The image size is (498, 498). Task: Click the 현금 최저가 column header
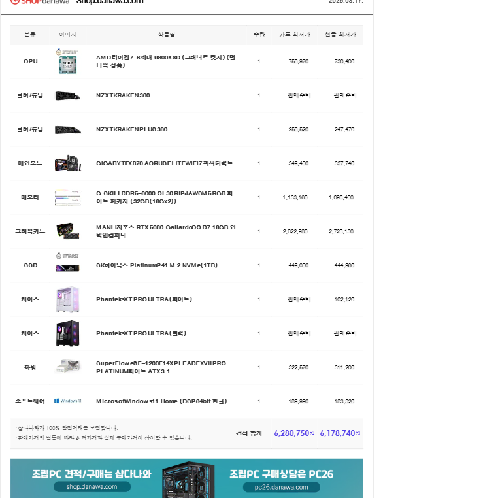point(340,35)
